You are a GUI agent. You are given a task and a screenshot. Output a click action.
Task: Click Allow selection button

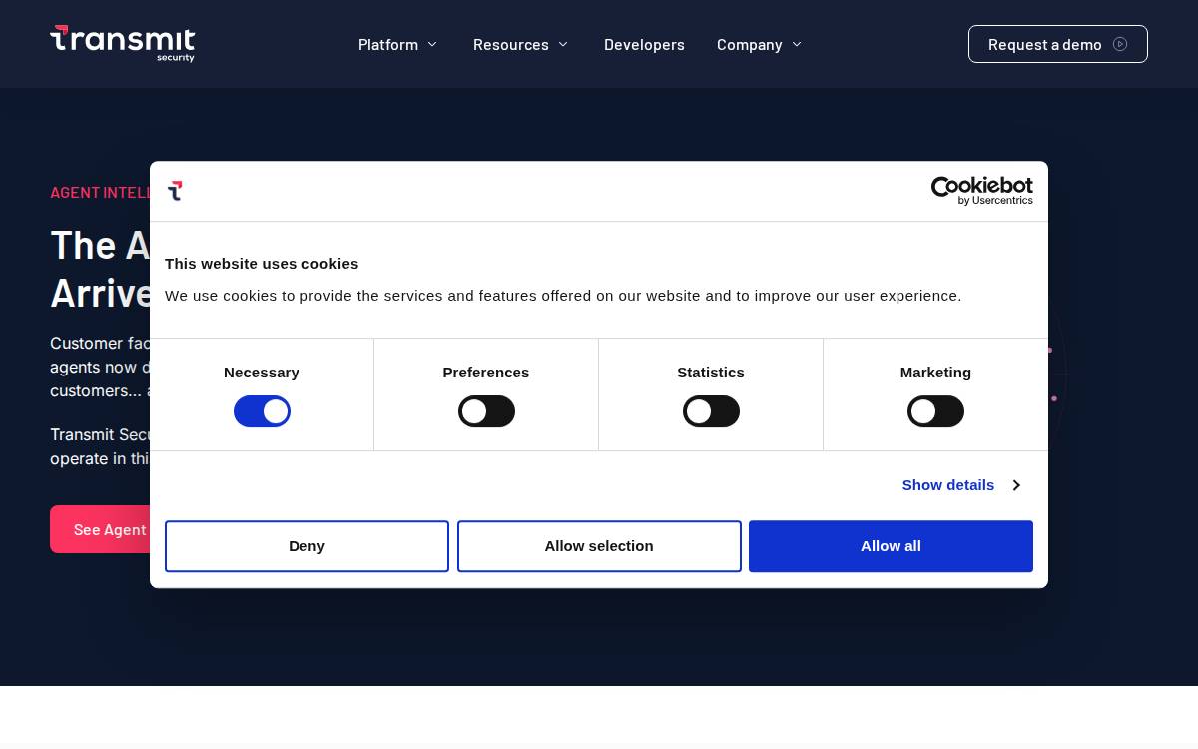tap(599, 546)
